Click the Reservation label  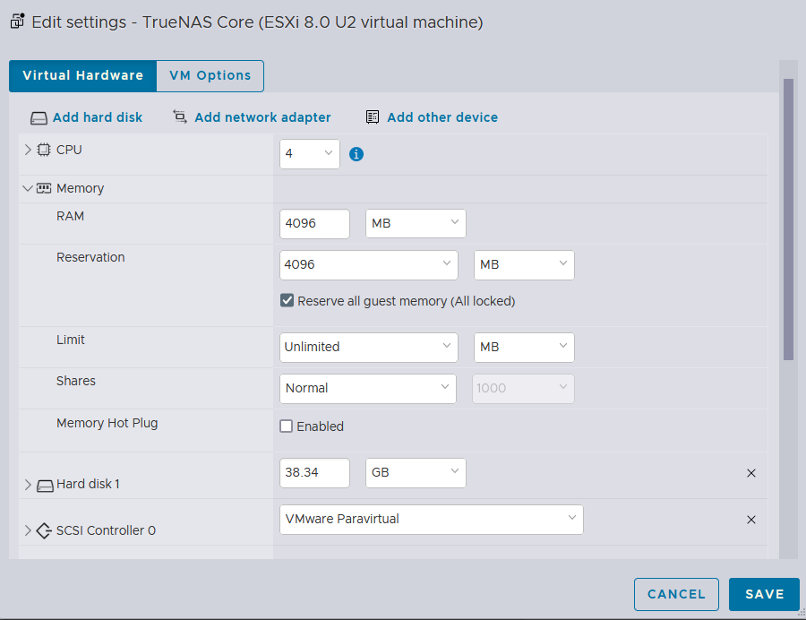tap(90, 257)
